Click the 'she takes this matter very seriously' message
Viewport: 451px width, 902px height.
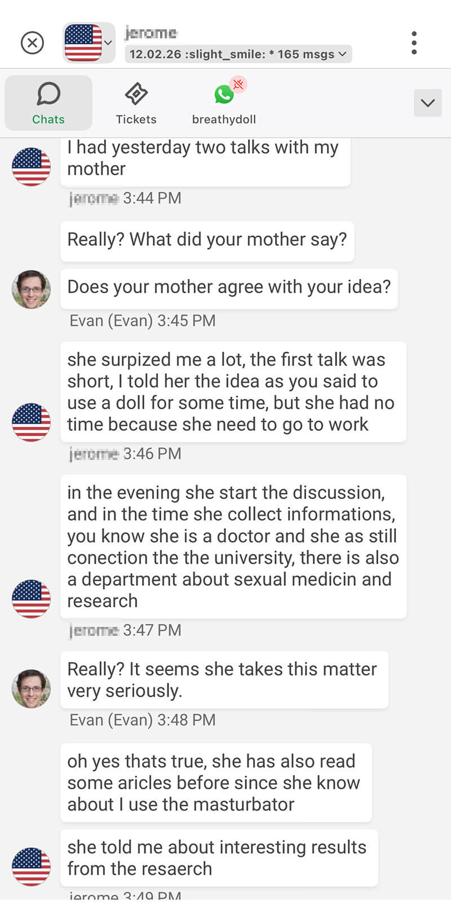(224, 680)
